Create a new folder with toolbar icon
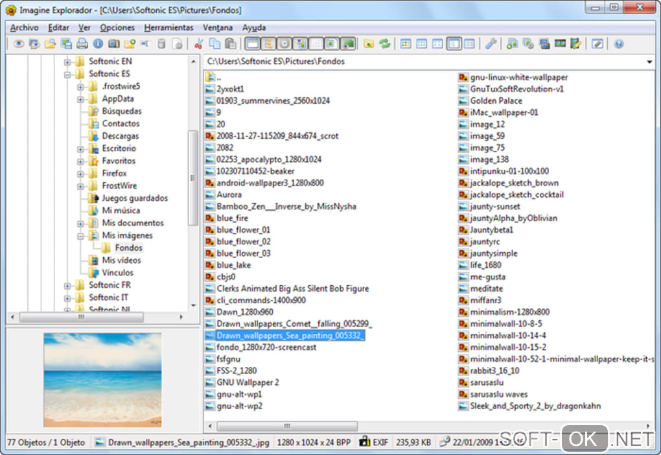The width and height of the screenshot is (661, 455). 130,44
